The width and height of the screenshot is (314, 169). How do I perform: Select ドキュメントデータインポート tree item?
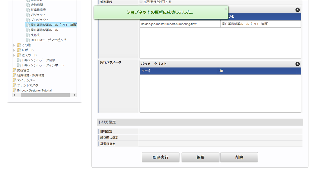pyautogui.click(x=43, y=65)
